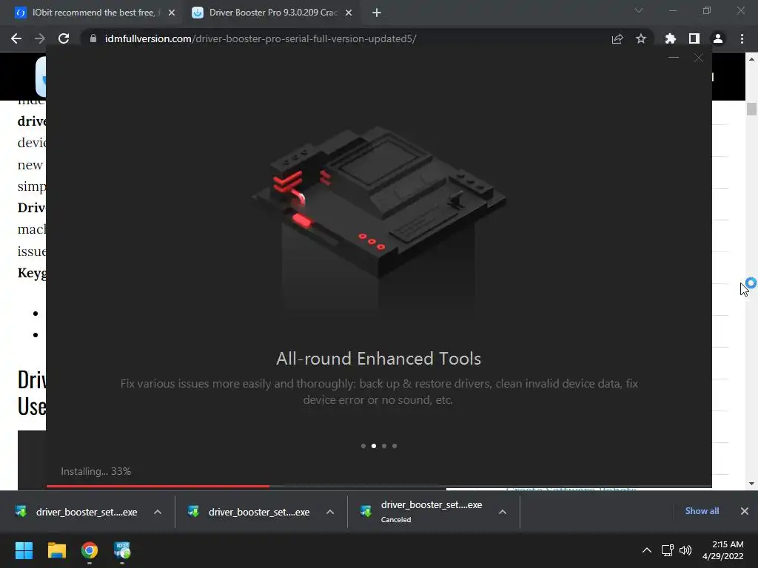Image resolution: width=758 pixels, height=568 pixels.
Task: Click the scrollbar down arrow
Action: pos(751,484)
